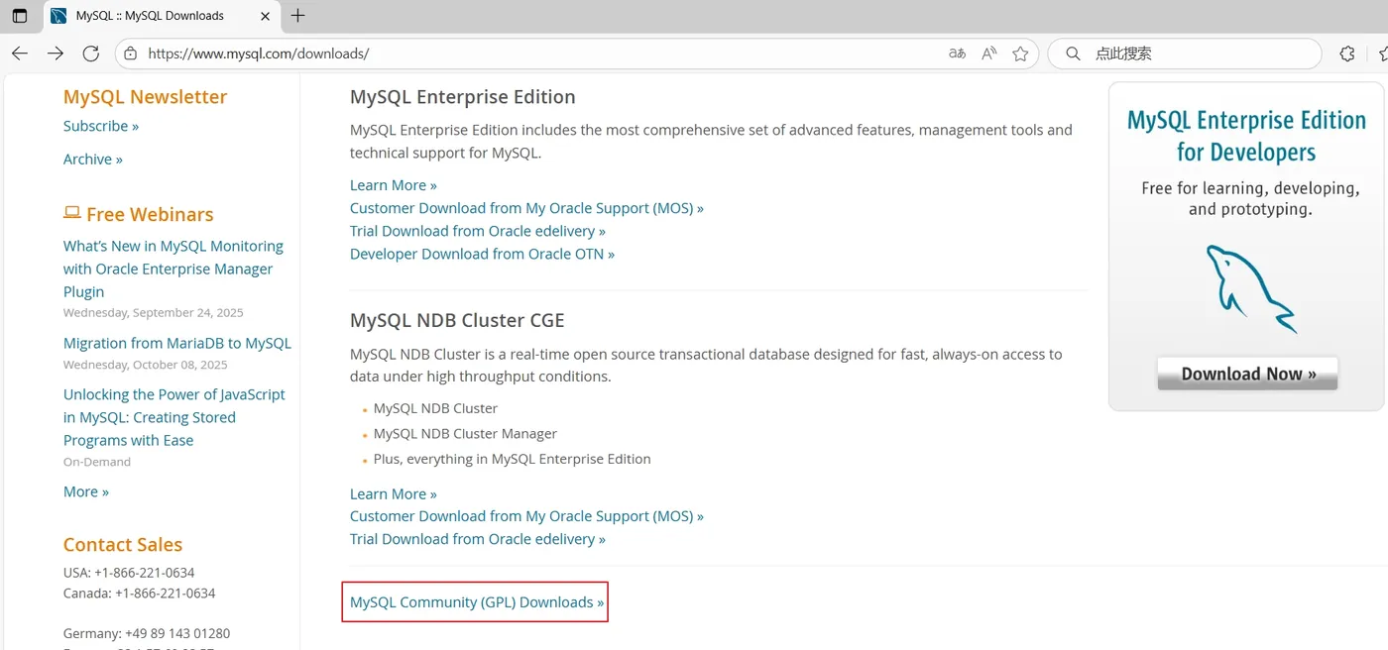Click the read aloud icon

pos(988,54)
